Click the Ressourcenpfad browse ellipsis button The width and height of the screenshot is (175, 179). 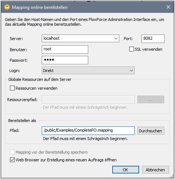[x=151, y=99]
